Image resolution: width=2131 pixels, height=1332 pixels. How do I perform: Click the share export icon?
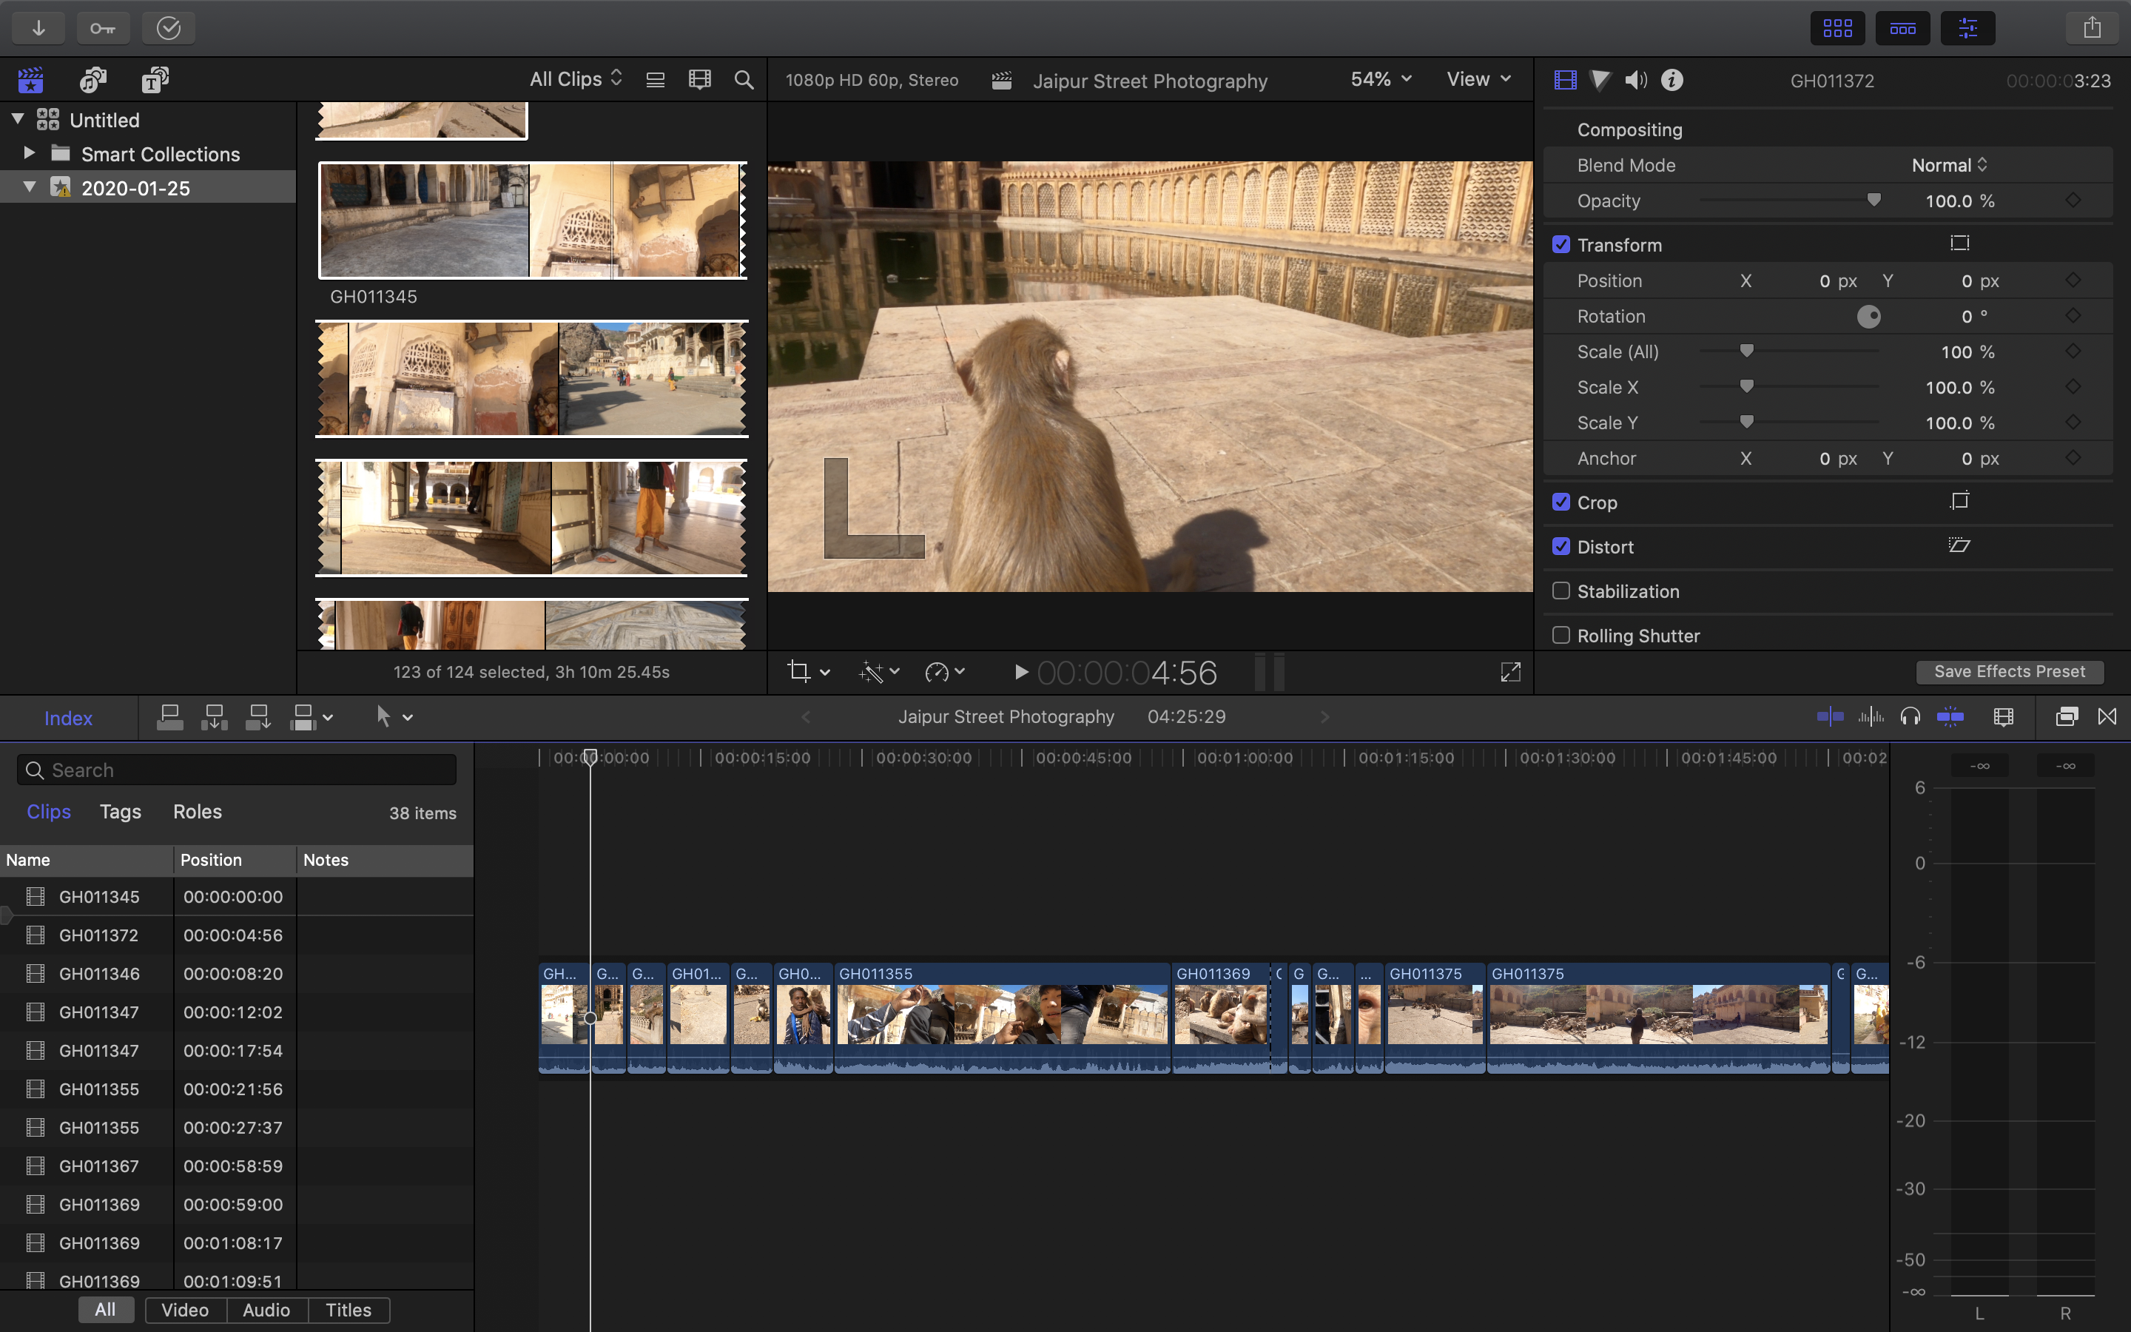[2093, 28]
